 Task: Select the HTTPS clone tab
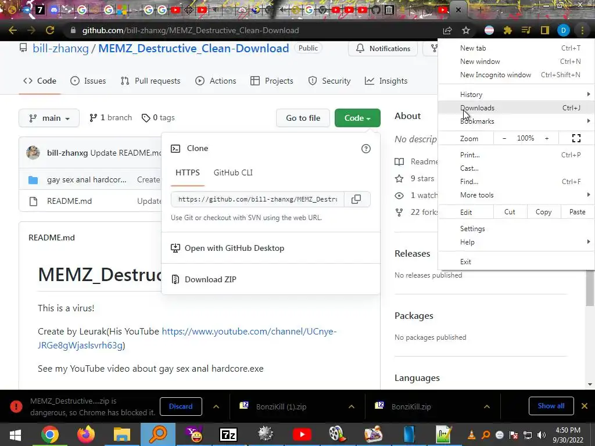pos(188,172)
